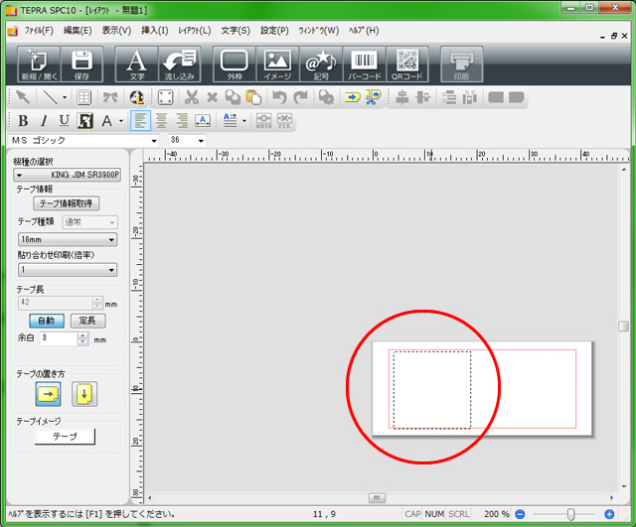
Task: Select the line drawing tool
Action: point(51,97)
